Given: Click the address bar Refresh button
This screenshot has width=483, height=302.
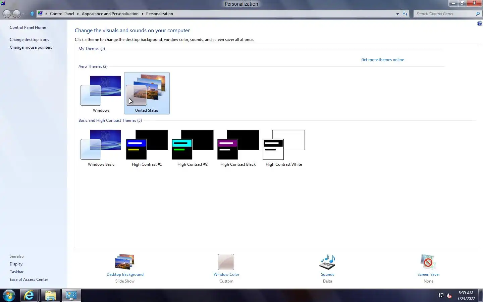Looking at the screenshot, I should click(405, 14).
